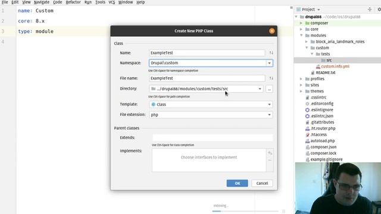Select the .gitattributes file
The image size is (381, 214).
pos(322,122)
